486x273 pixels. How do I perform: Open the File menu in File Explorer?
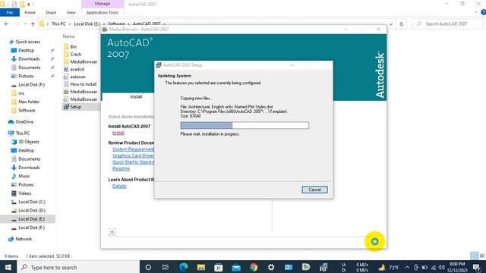(10, 12)
